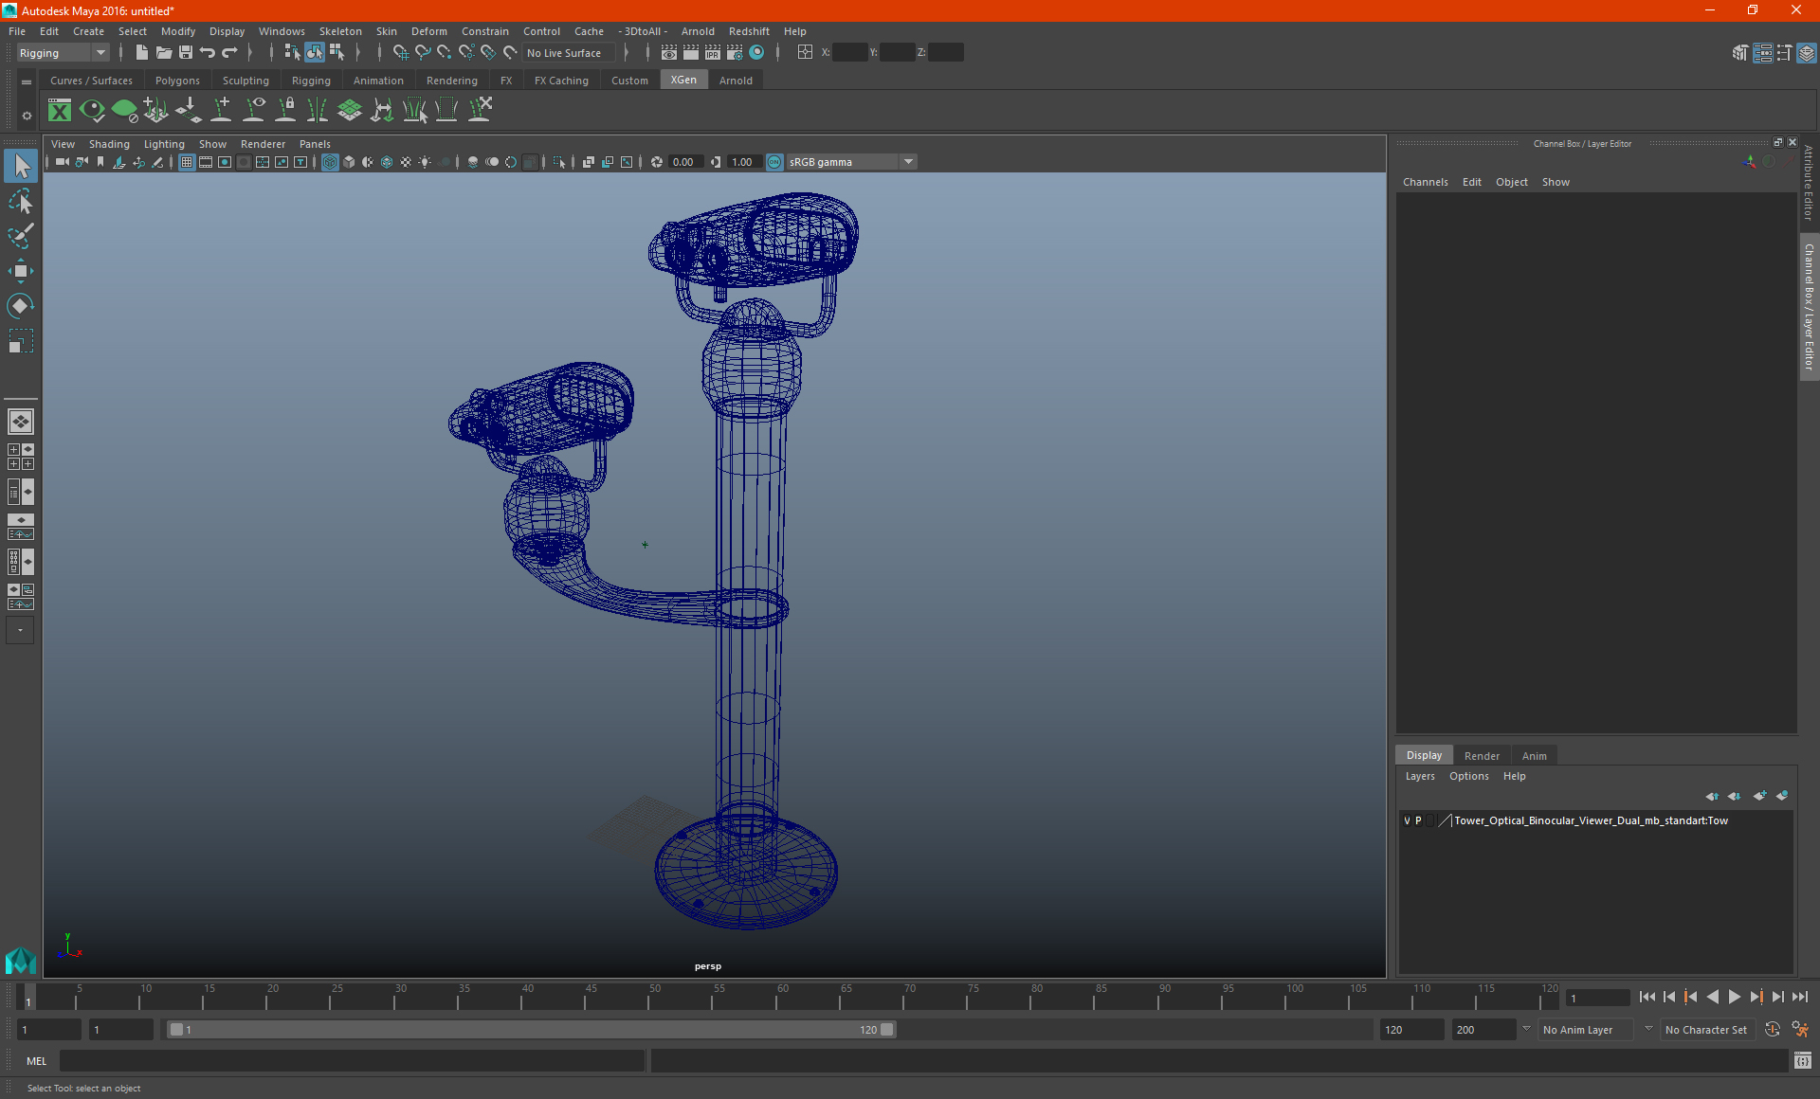Open the sRGB gamma dropdown
Viewport: 1820px width, 1099px height.
908,162
